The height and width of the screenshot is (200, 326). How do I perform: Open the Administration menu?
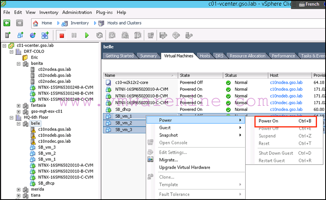coord(77,12)
